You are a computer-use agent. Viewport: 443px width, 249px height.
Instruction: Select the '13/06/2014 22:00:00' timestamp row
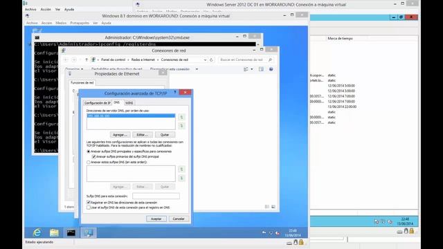pos(342,107)
